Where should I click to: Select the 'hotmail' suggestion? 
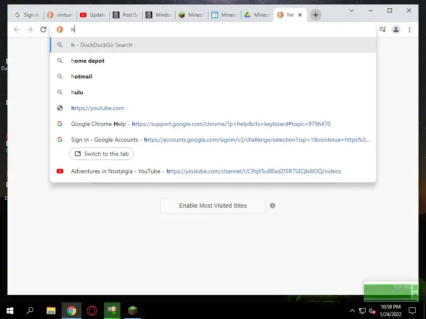coord(213,76)
